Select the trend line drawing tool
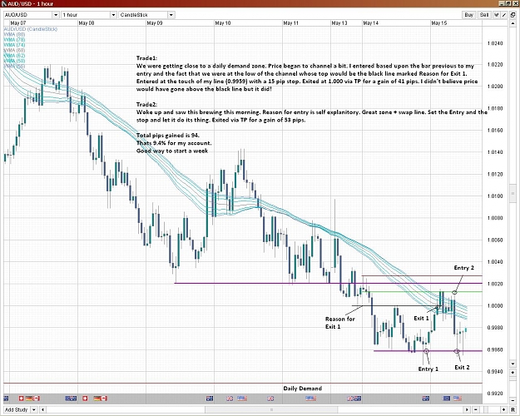520x416 pixels. (x=504, y=15)
